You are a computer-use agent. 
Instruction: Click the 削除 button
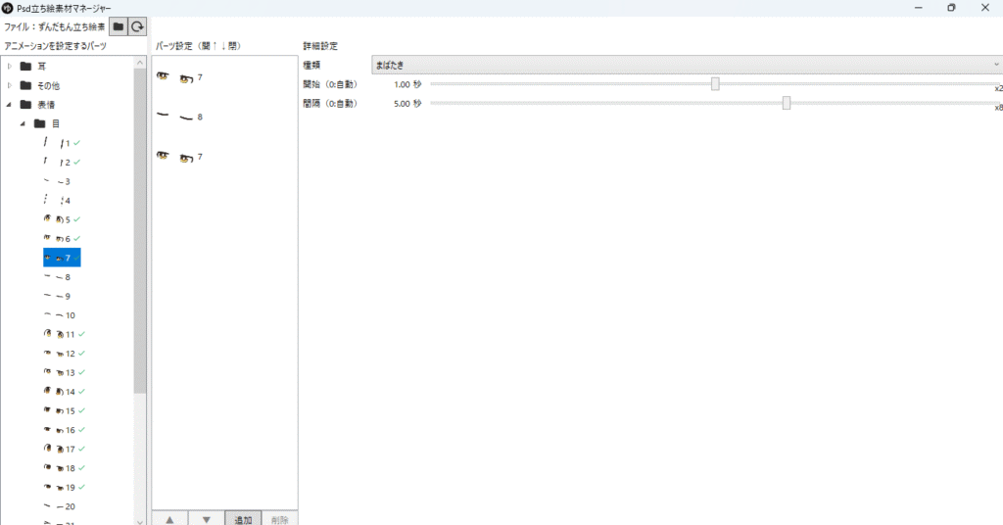point(279,518)
